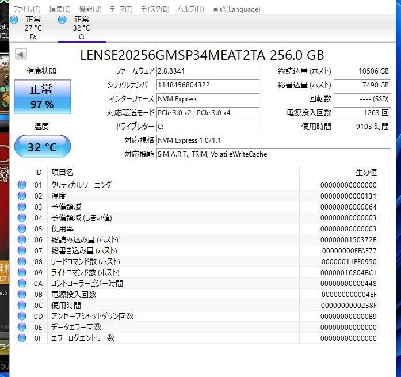Click status orb of アンセーフシャットダウン回数 row
The width and height of the screenshot is (401, 377).
[22, 316]
